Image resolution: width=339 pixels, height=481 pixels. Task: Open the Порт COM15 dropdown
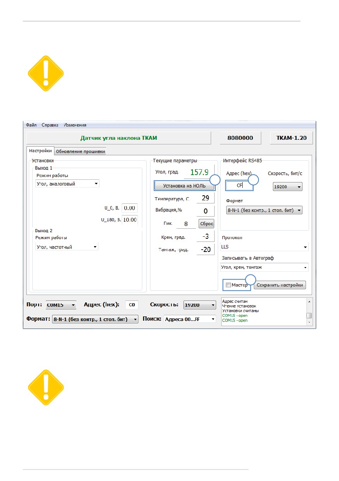coord(61,305)
